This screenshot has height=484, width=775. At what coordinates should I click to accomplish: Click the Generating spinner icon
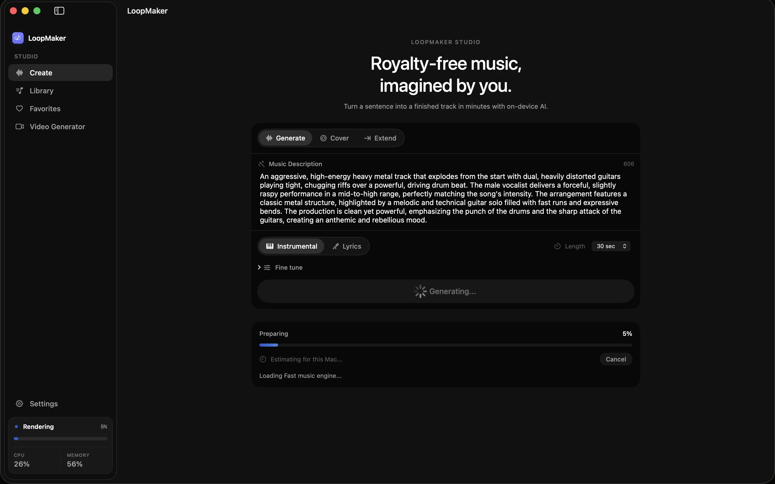pyautogui.click(x=420, y=291)
